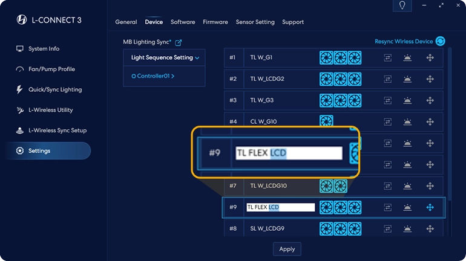Click four-arrow move icon in TL W_LCDG2 row

coord(430,79)
